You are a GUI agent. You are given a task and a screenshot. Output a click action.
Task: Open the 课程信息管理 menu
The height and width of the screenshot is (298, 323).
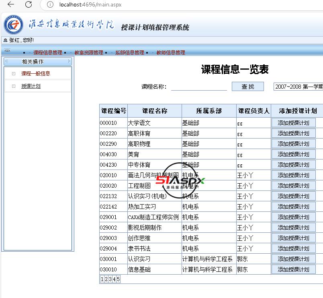pos(47,53)
